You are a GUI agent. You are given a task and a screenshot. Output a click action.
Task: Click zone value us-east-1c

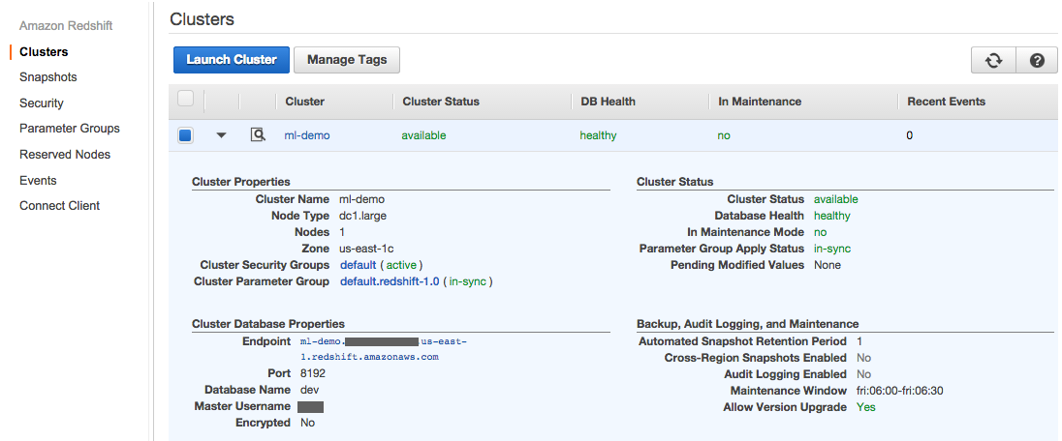366,249
